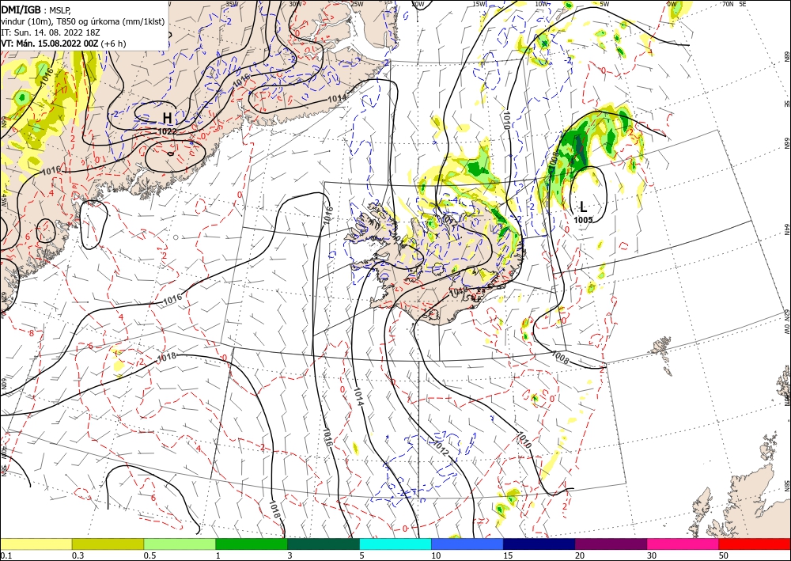Click the blue 10–15 legend color band

point(467,544)
